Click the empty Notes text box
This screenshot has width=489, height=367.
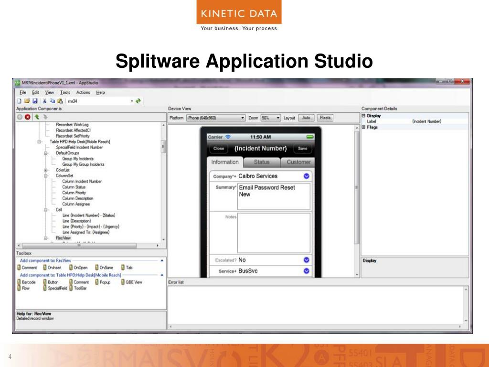[x=274, y=233]
